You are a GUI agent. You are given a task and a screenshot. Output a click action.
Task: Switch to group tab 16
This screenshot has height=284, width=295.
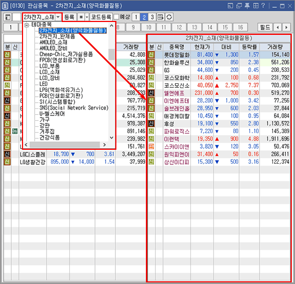pyautogui.click(x=240, y=27)
